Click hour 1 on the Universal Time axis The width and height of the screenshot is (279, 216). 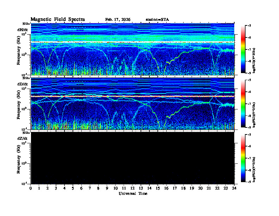[39, 188]
